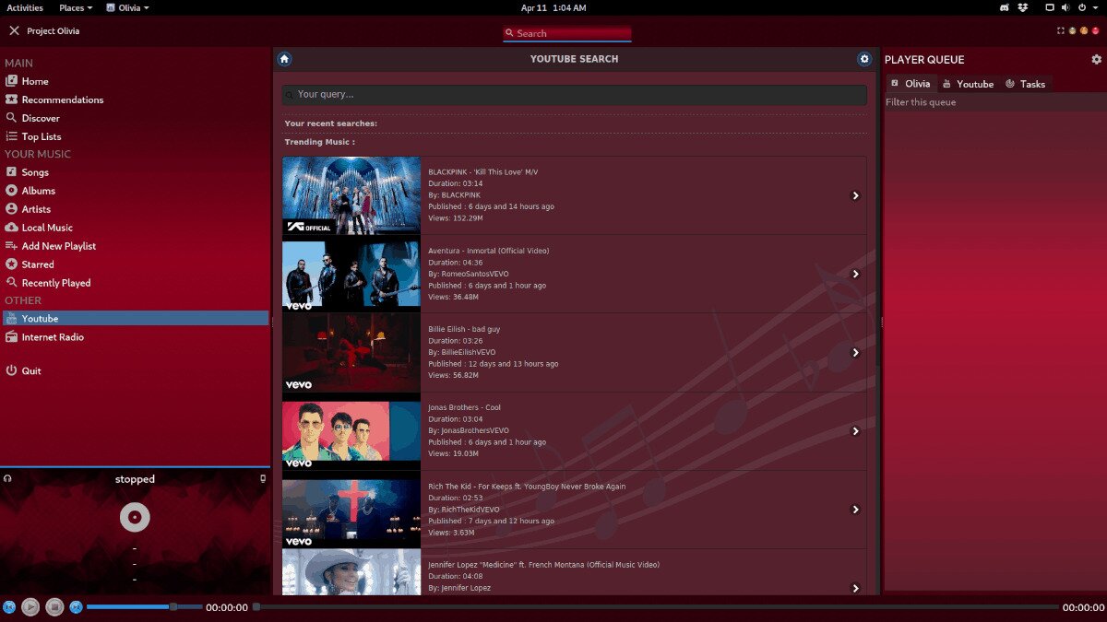The image size is (1107, 622).
Task: Click 'Jonas Brothers - Cool' title text
Action: (x=465, y=407)
